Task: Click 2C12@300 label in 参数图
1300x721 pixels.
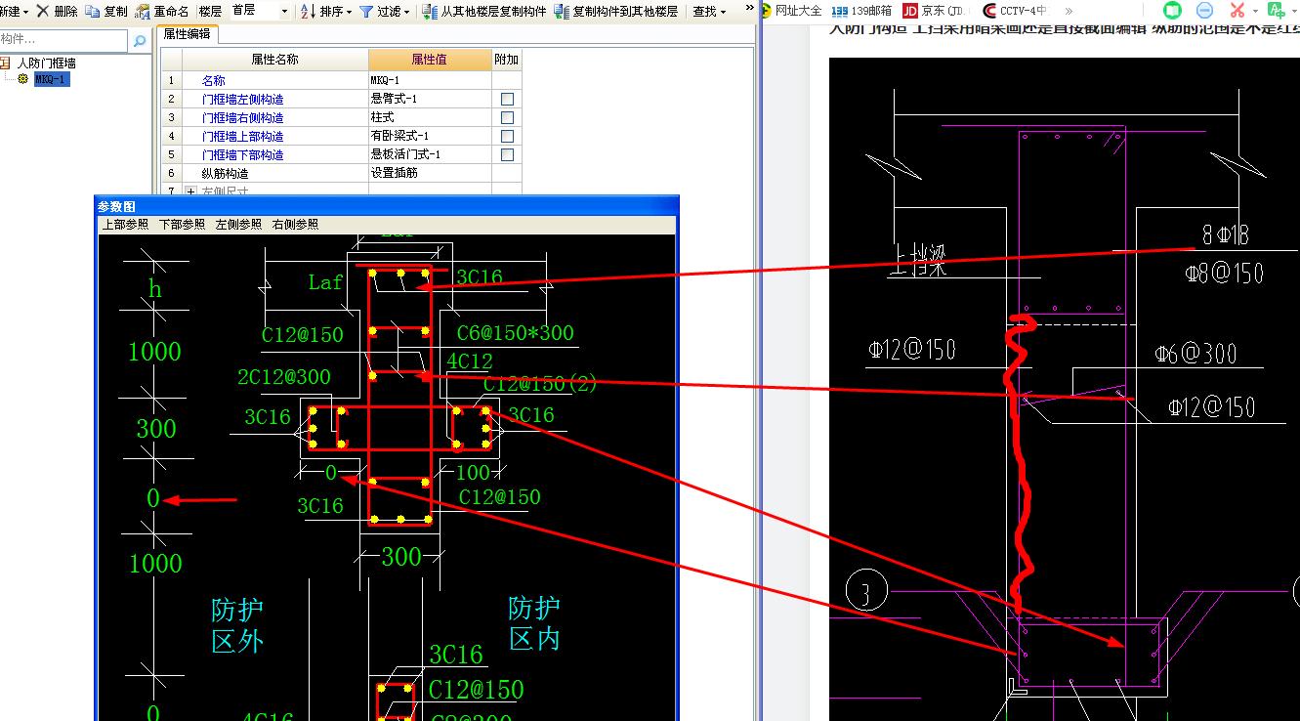Action: (284, 376)
